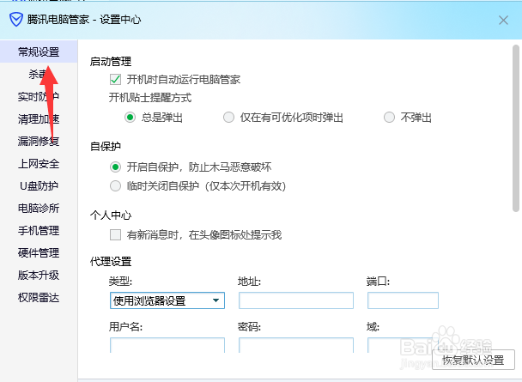The height and width of the screenshot is (382, 522).
Task: Select 开启自保护 radio option
Action: pos(116,167)
